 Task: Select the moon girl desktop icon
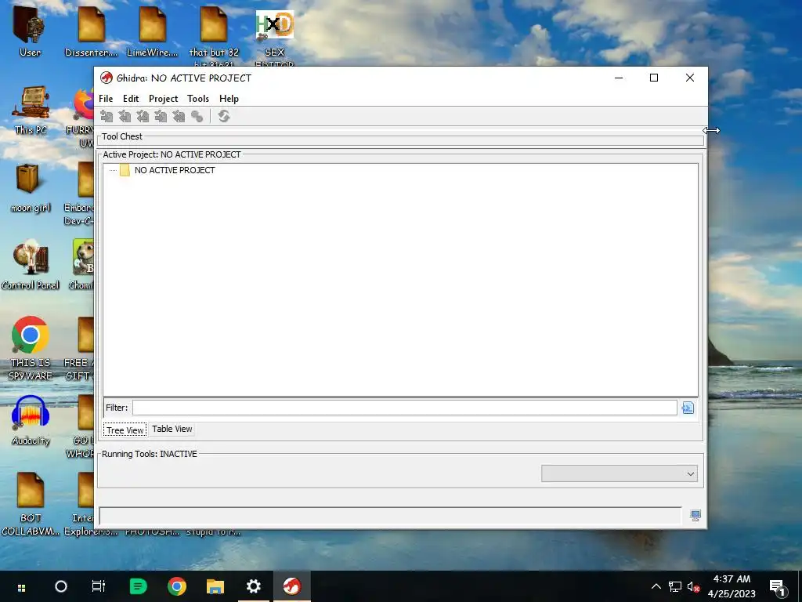pos(31,188)
